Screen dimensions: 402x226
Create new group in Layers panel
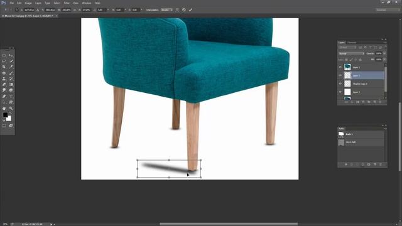(369, 102)
